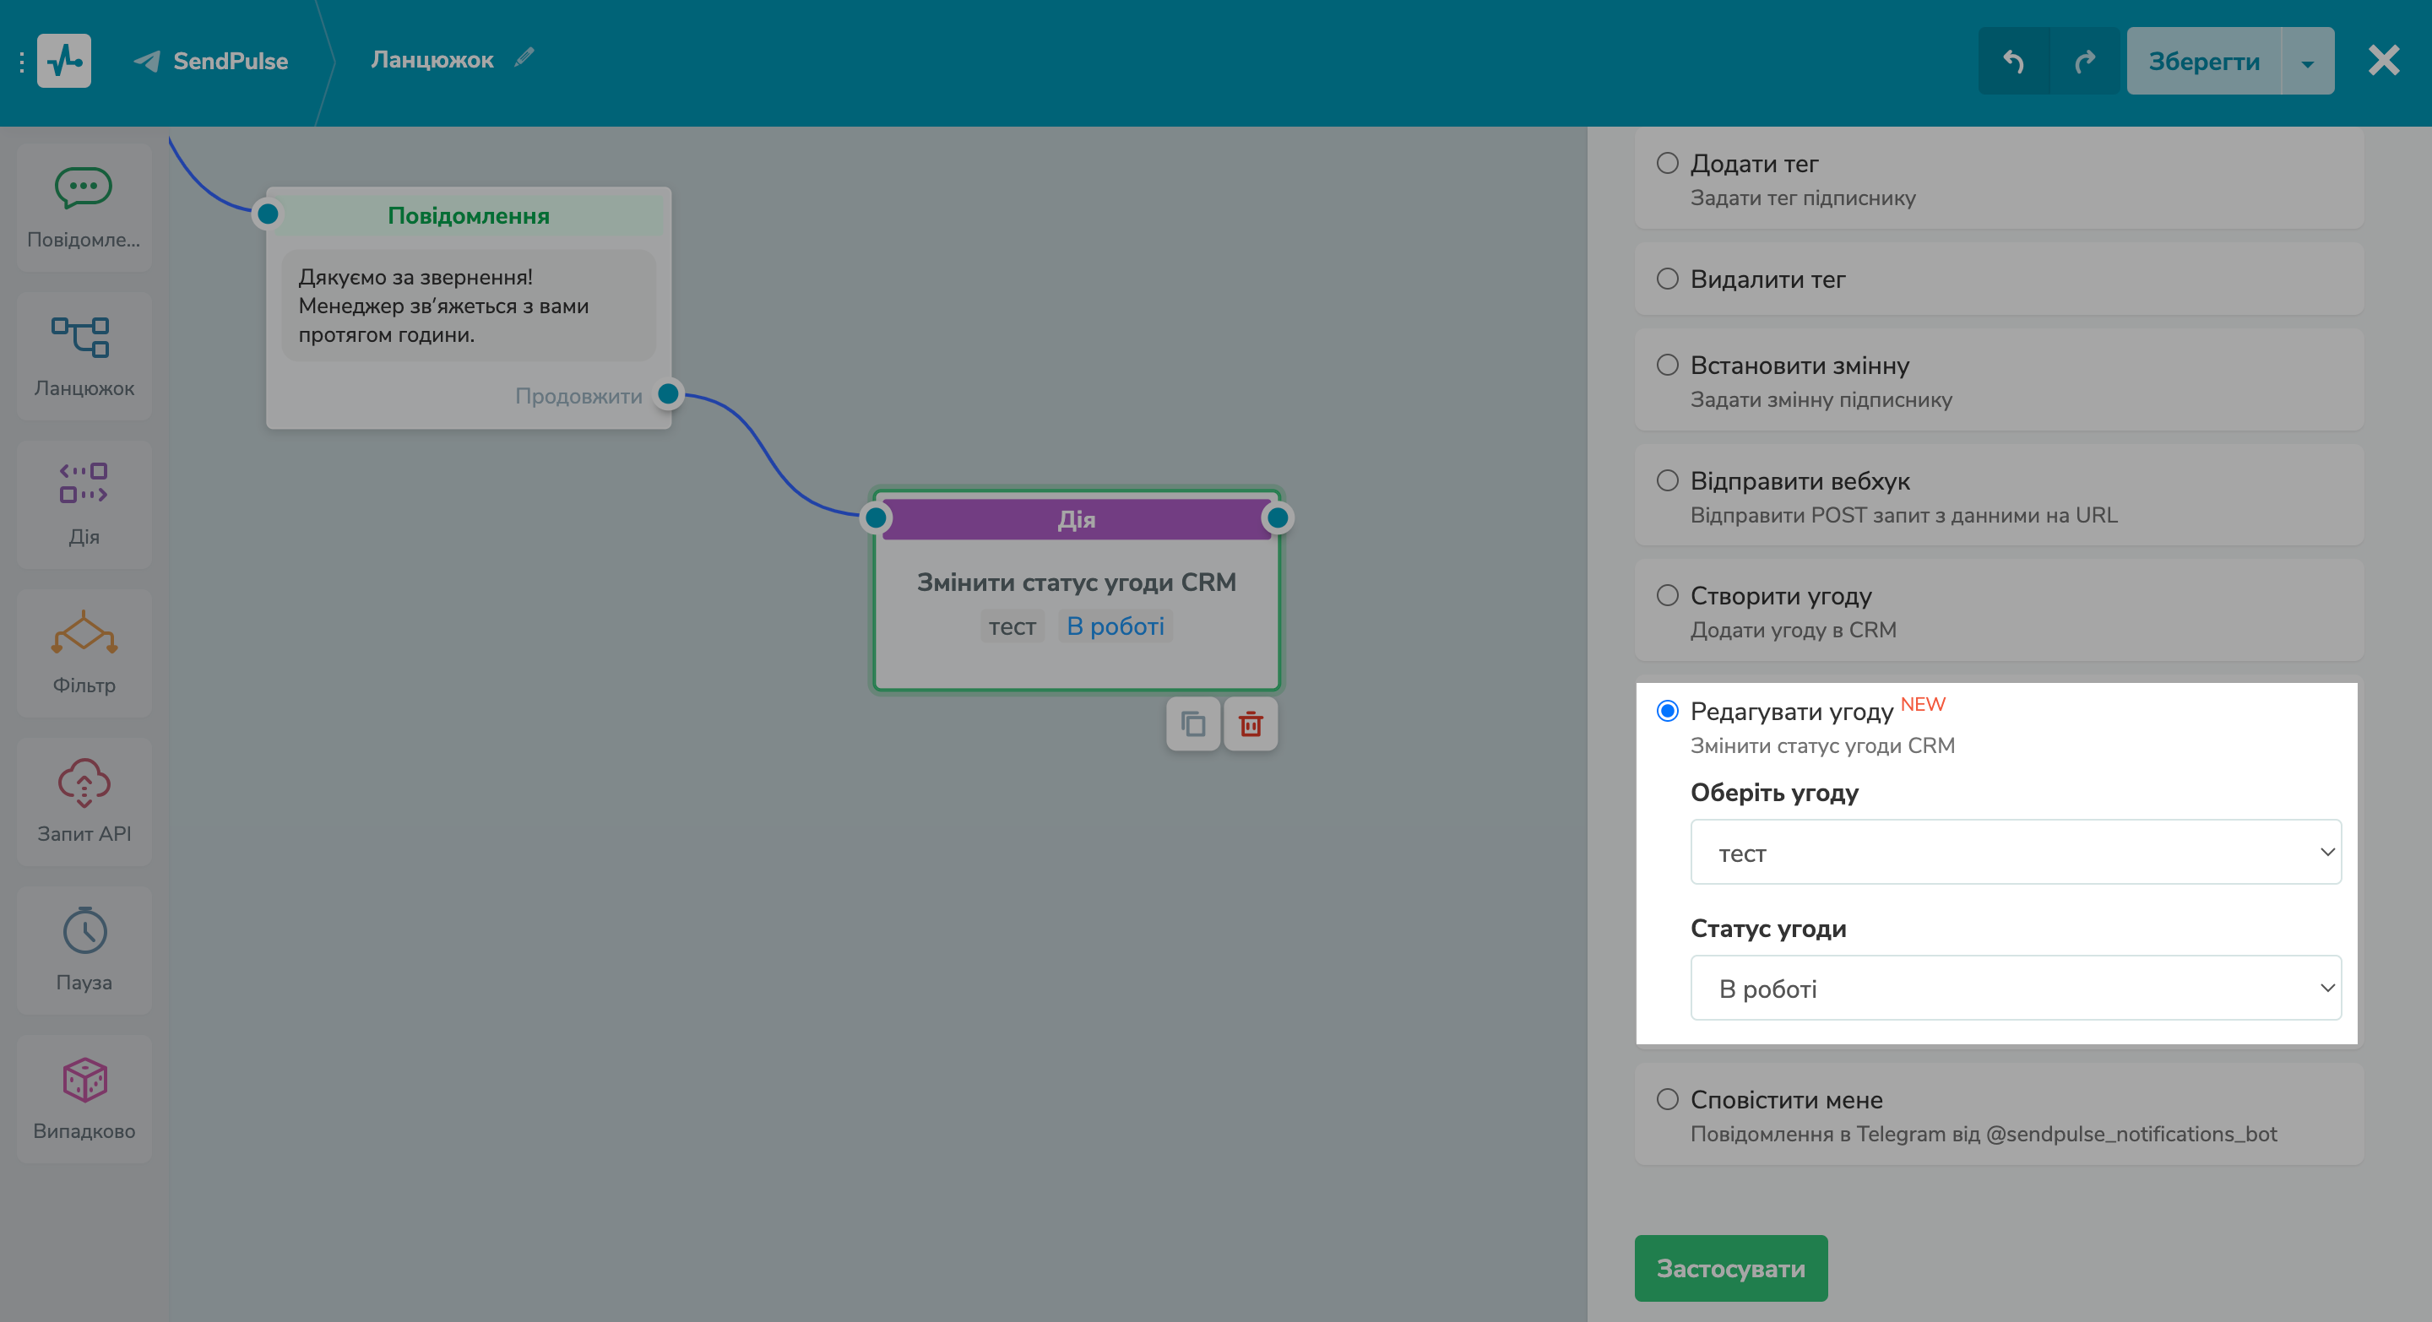This screenshot has height=1322, width=2432.
Task: Click the Зберегти save button
Action: click(x=2202, y=62)
